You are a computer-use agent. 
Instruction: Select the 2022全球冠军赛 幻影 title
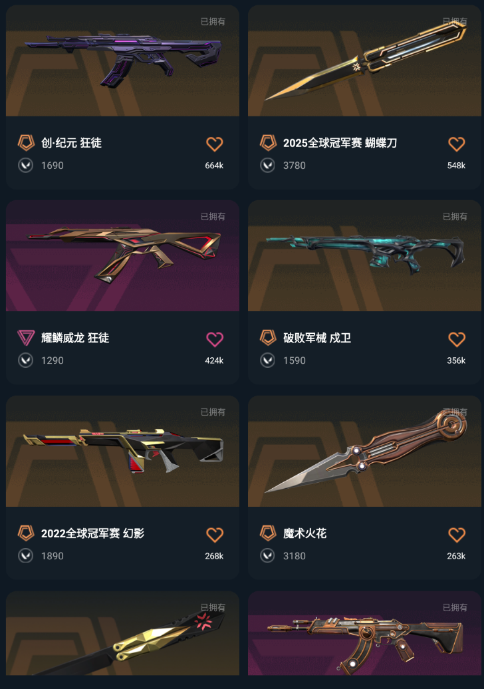click(92, 533)
